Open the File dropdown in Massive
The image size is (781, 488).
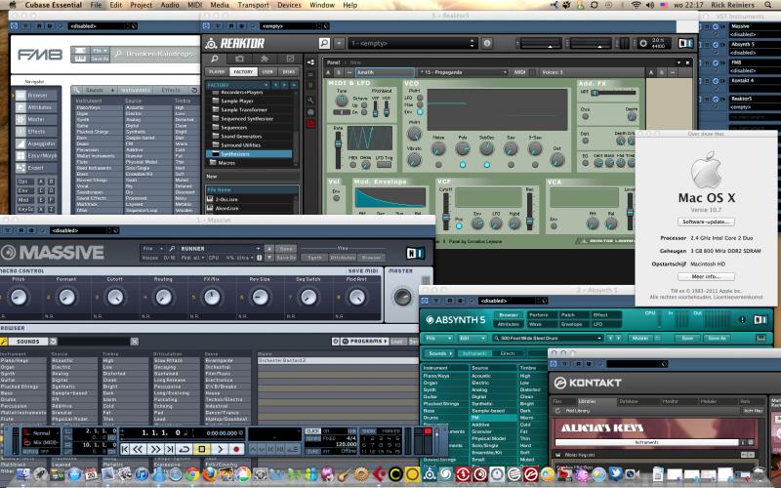click(152, 248)
